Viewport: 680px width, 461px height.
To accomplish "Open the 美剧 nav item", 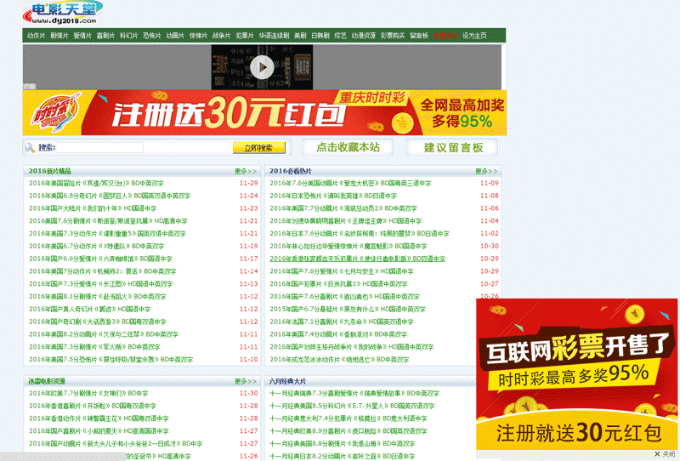I will tap(300, 36).
